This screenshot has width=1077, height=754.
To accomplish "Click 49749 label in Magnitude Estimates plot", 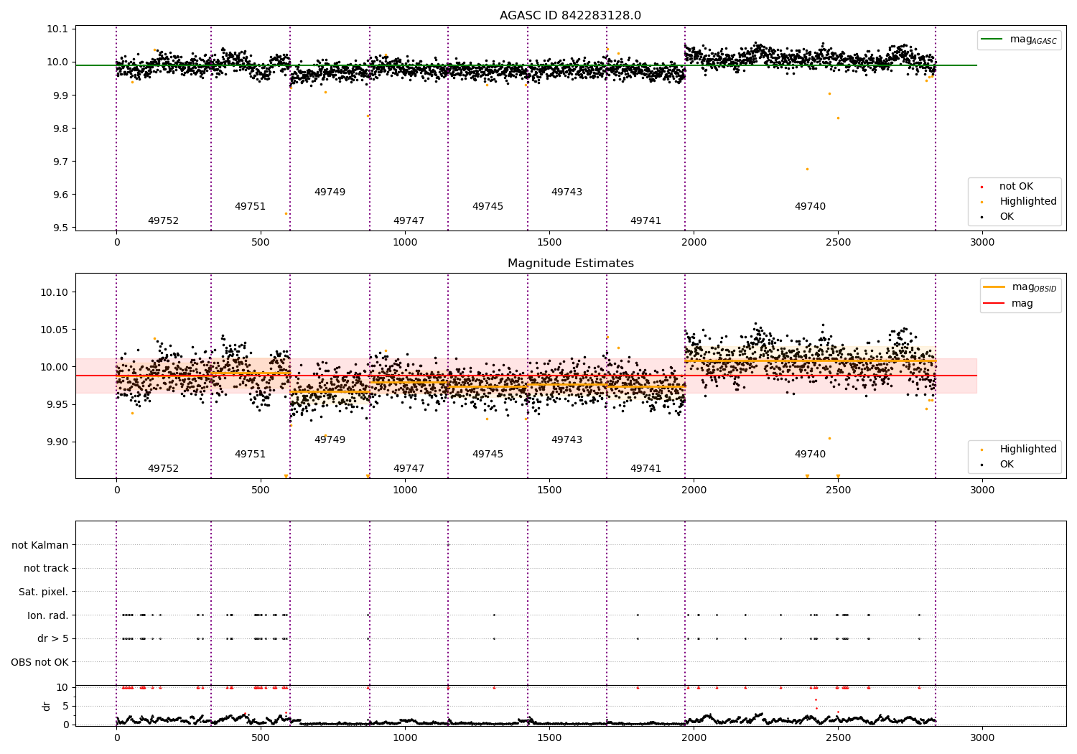I will tap(330, 440).
